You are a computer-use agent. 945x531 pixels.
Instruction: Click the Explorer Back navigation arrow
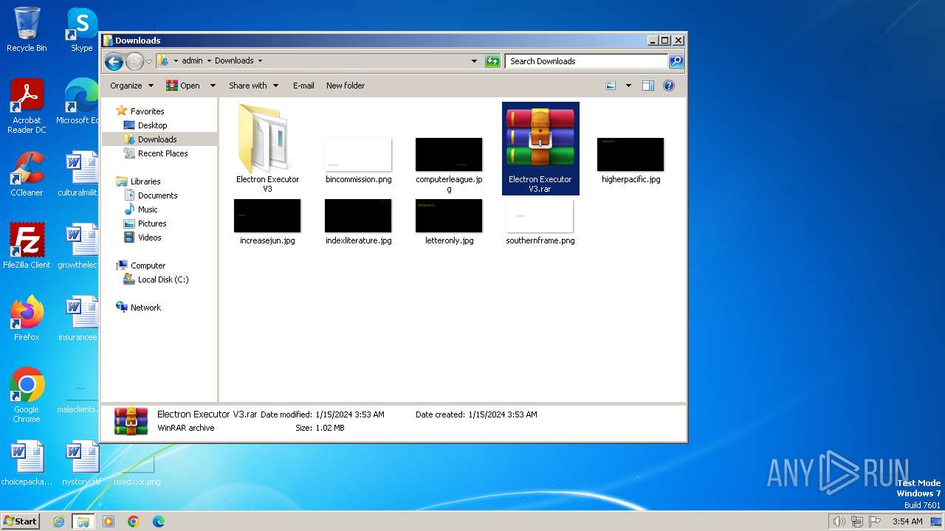click(x=114, y=61)
